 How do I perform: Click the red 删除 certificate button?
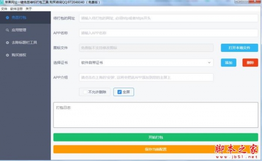(250, 63)
